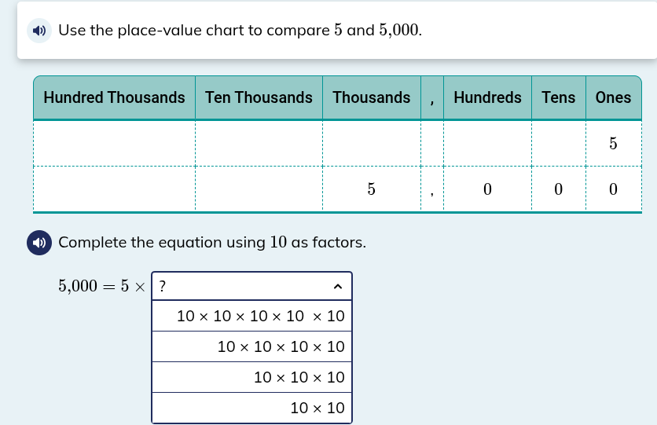
Task: Pick the 10 × 10 × 10 answer
Action: (x=299, y=377)
